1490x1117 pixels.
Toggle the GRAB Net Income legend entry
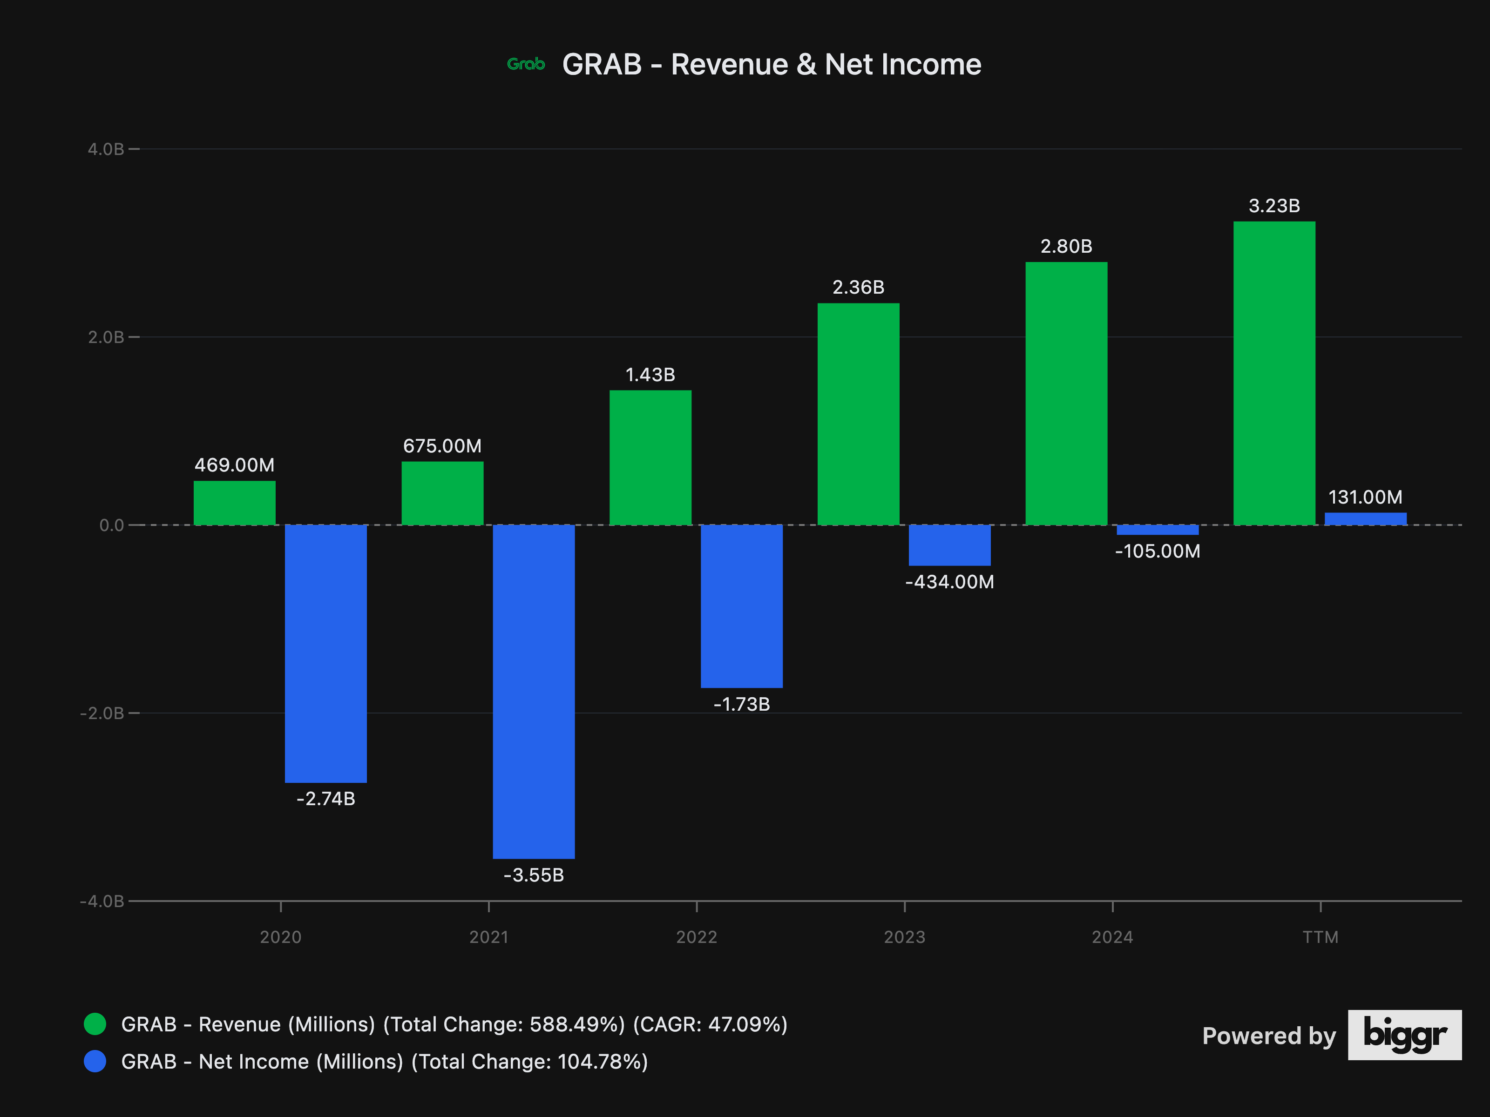point(384,1061)
